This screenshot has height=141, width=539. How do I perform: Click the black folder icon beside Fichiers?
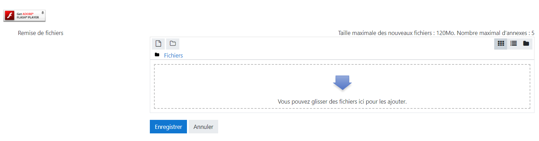(157, 55)
